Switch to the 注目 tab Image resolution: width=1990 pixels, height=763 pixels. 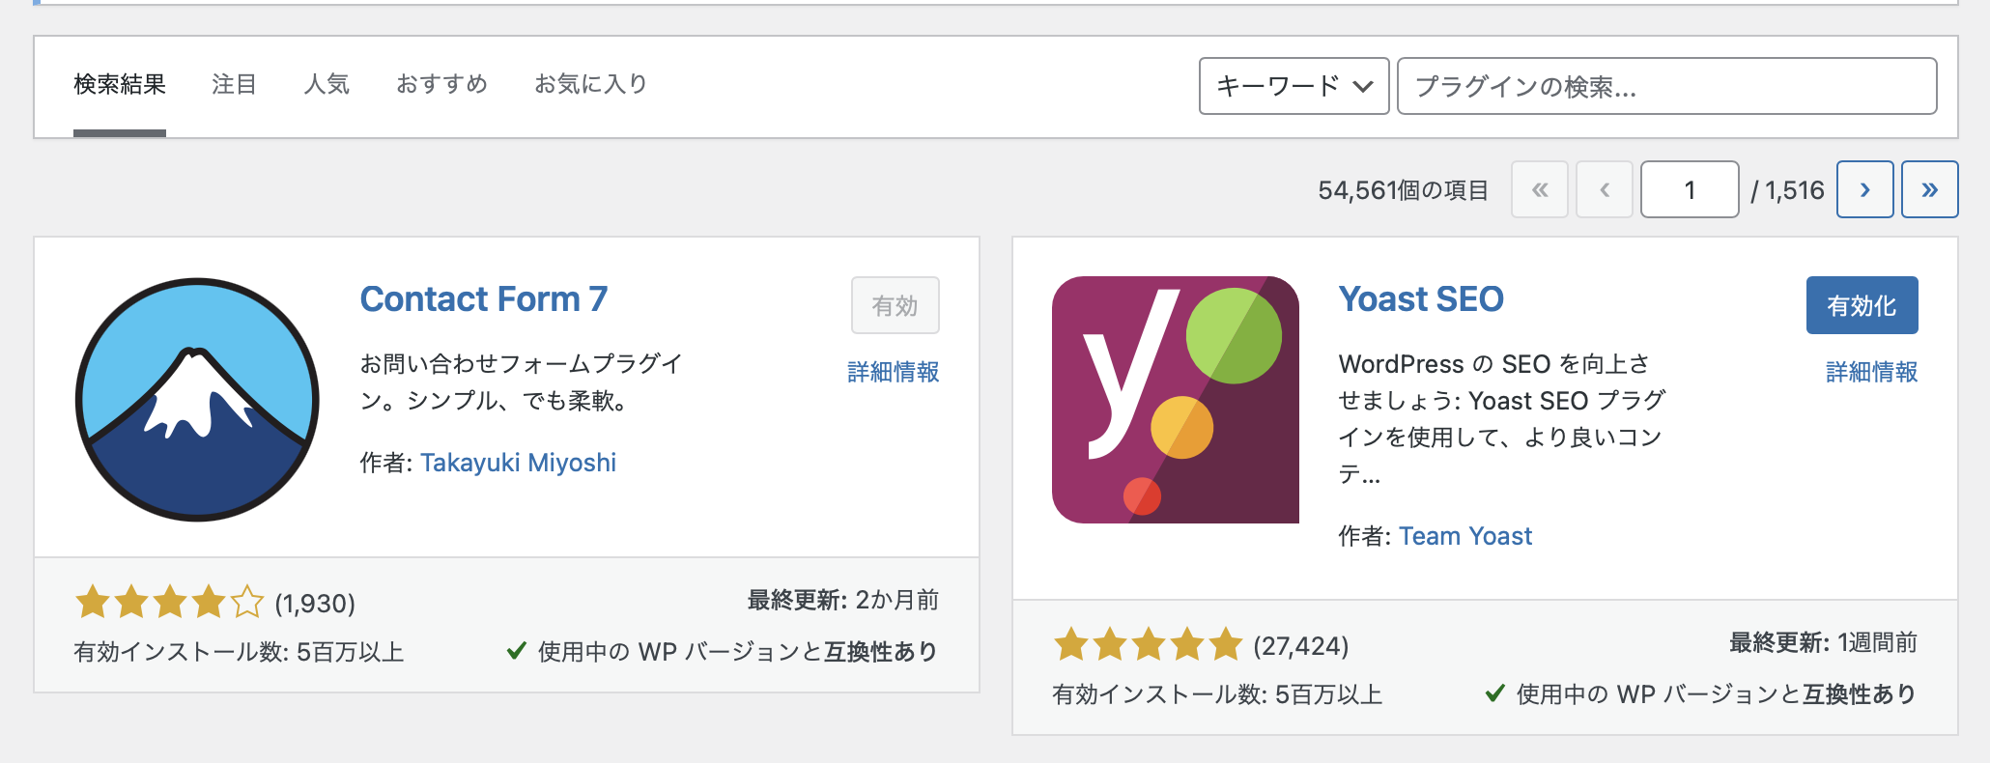234,85
